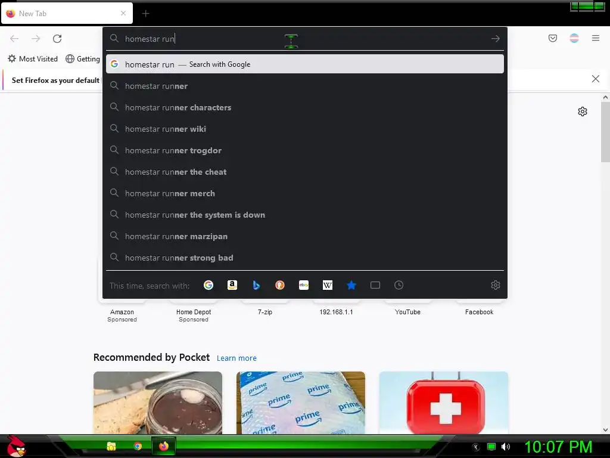
Task: Search history using the clock icon
Action: [x=399, y=285]
